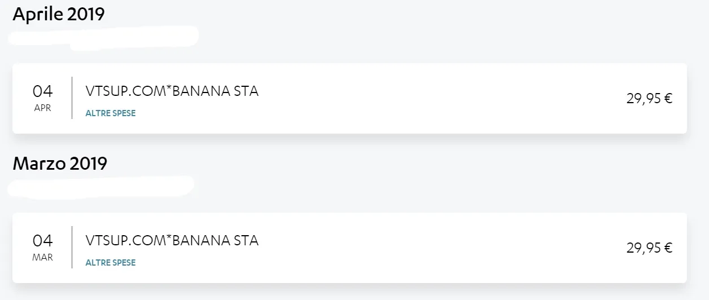Click the euro symbol in March amount
Image resolution: width=709 pixels, height=300 pixels.
668,248
